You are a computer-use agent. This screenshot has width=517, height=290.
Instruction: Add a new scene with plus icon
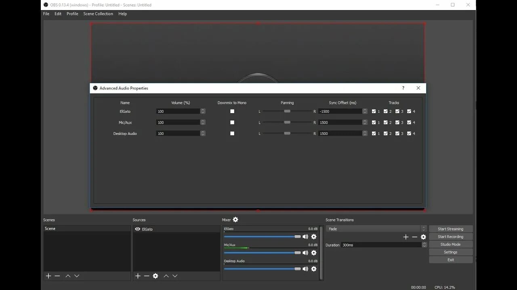[48, 276]
